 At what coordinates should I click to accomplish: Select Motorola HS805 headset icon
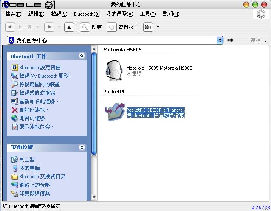[x=114, y=70]
